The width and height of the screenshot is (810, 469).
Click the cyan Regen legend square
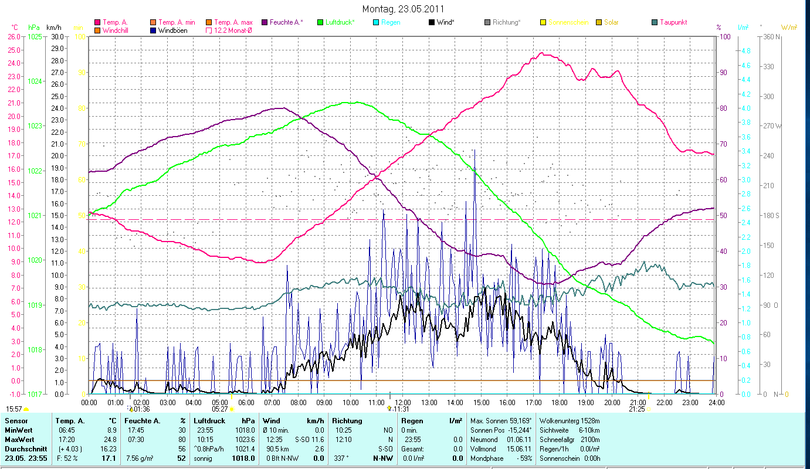pos(376,22)
